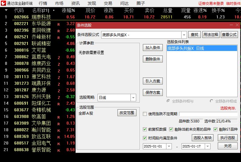This screenshot has height=162, width=241.
Task: Open the 交易 menu
Action: point(108,3)
